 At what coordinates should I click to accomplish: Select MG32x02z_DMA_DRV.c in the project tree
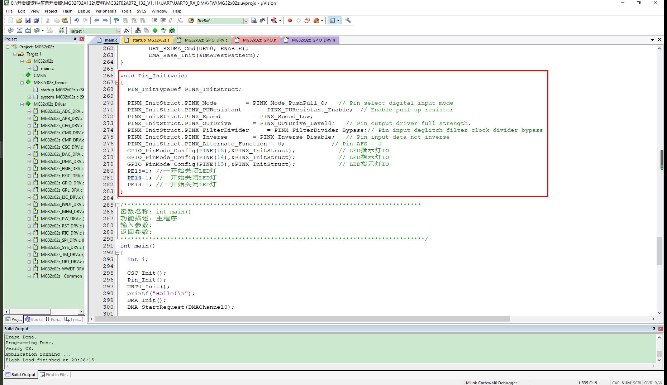click(62, 162)
